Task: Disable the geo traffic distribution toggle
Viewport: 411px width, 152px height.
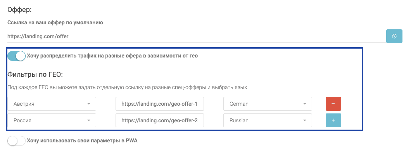Action: pyautogui.click(x=16, y=56)
